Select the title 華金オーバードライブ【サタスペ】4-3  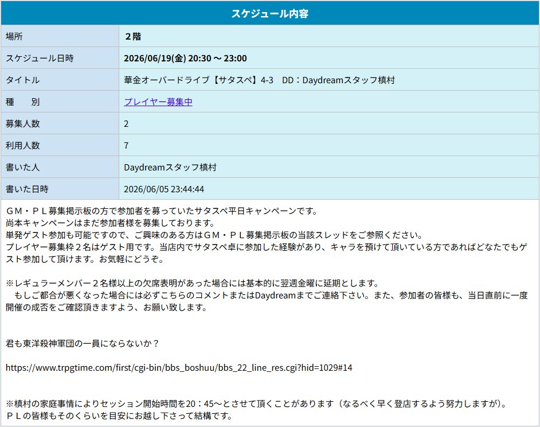tap(198, 80)
